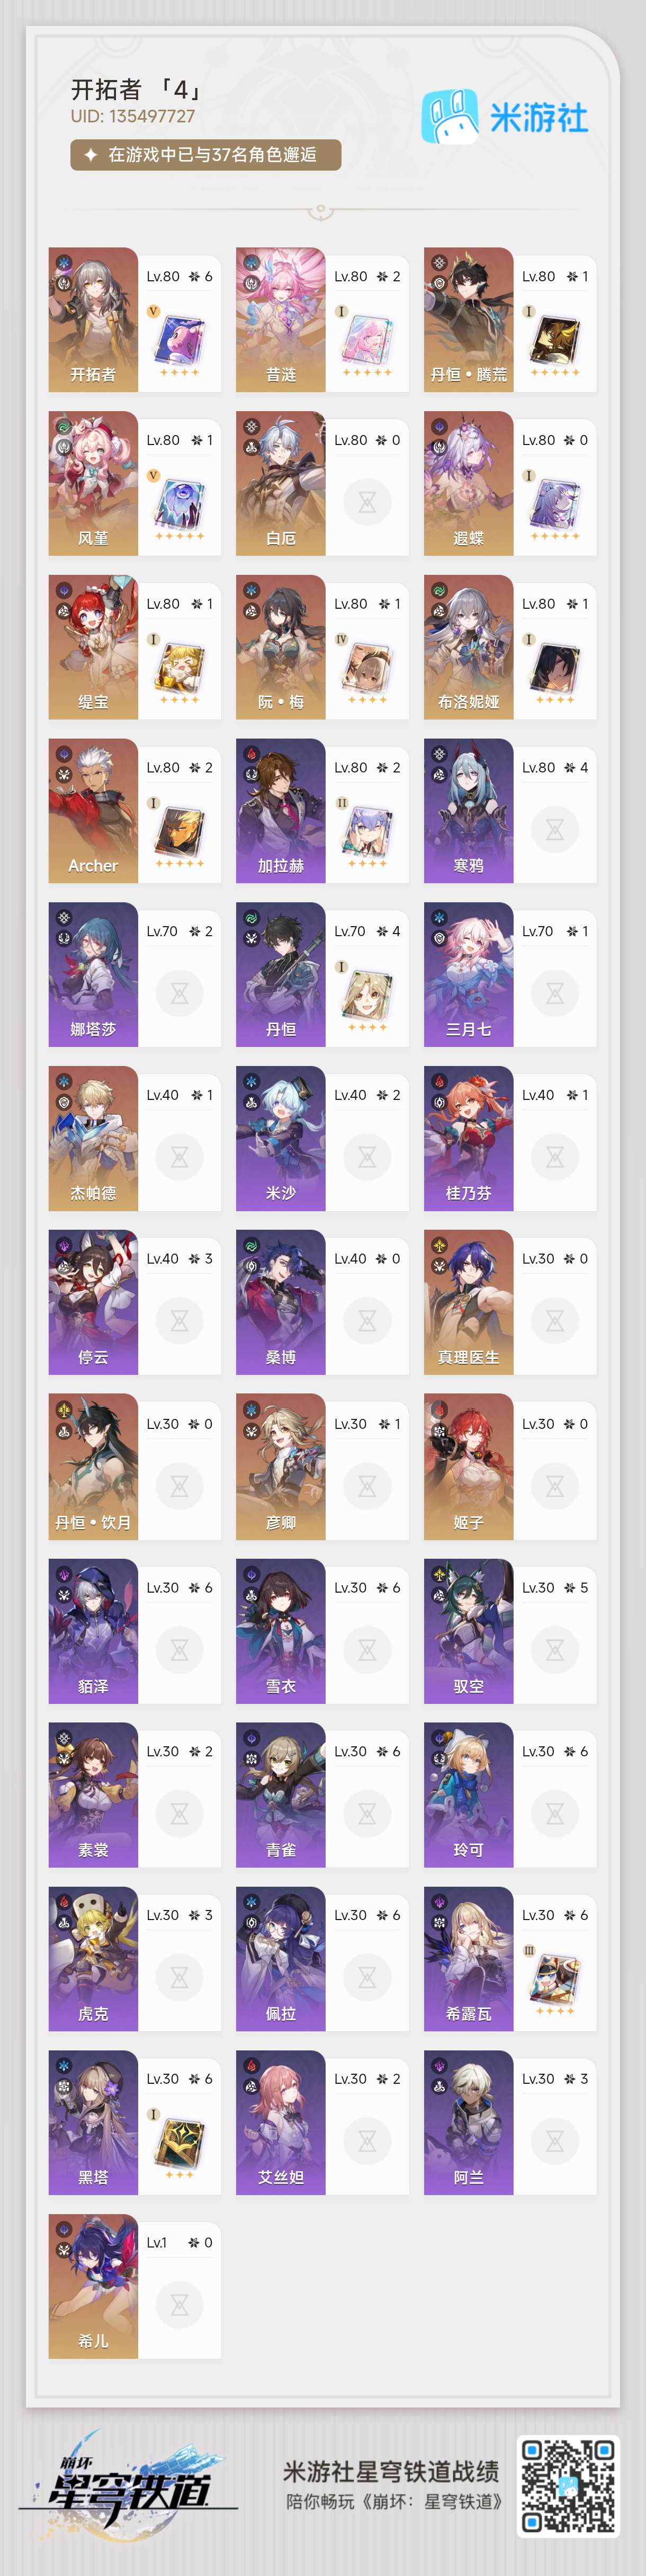Select the 三月七 character portrait

tap(468, 974)
